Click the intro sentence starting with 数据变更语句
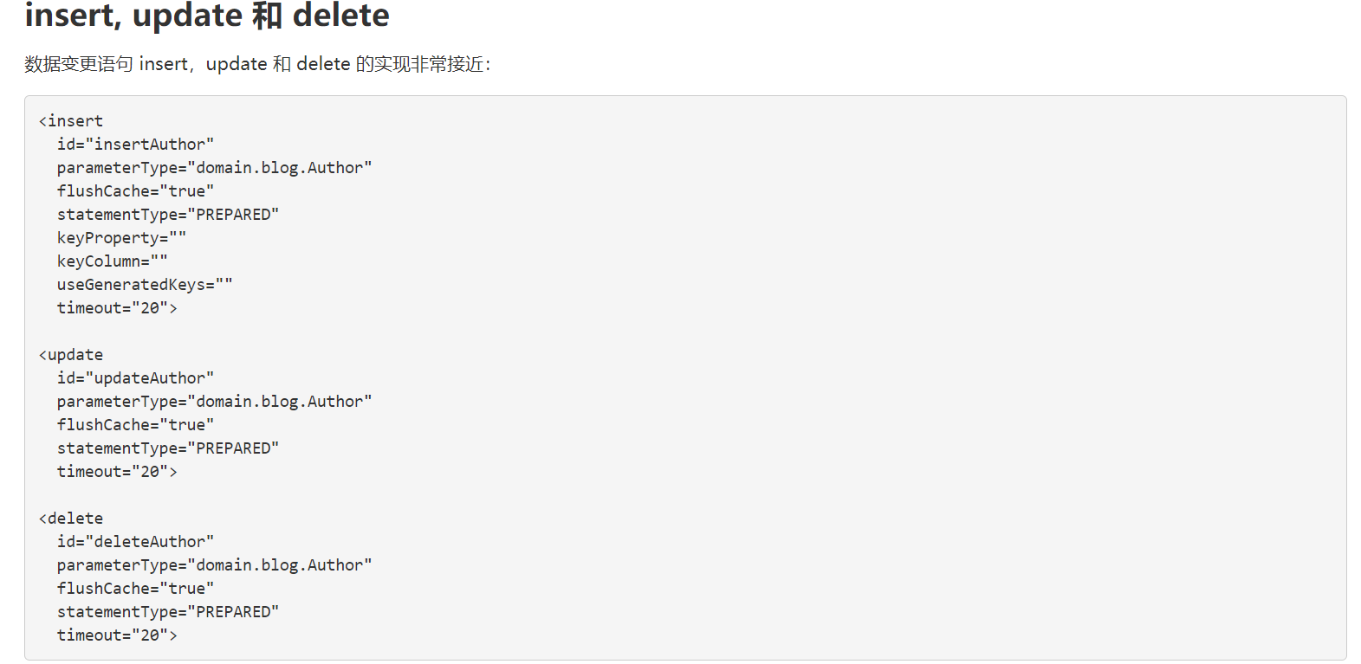1361x664 pixels. coord(257,64)
